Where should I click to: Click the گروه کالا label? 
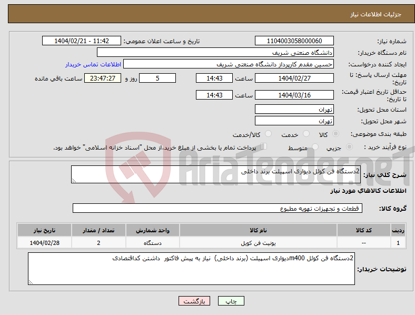point(393,209)
